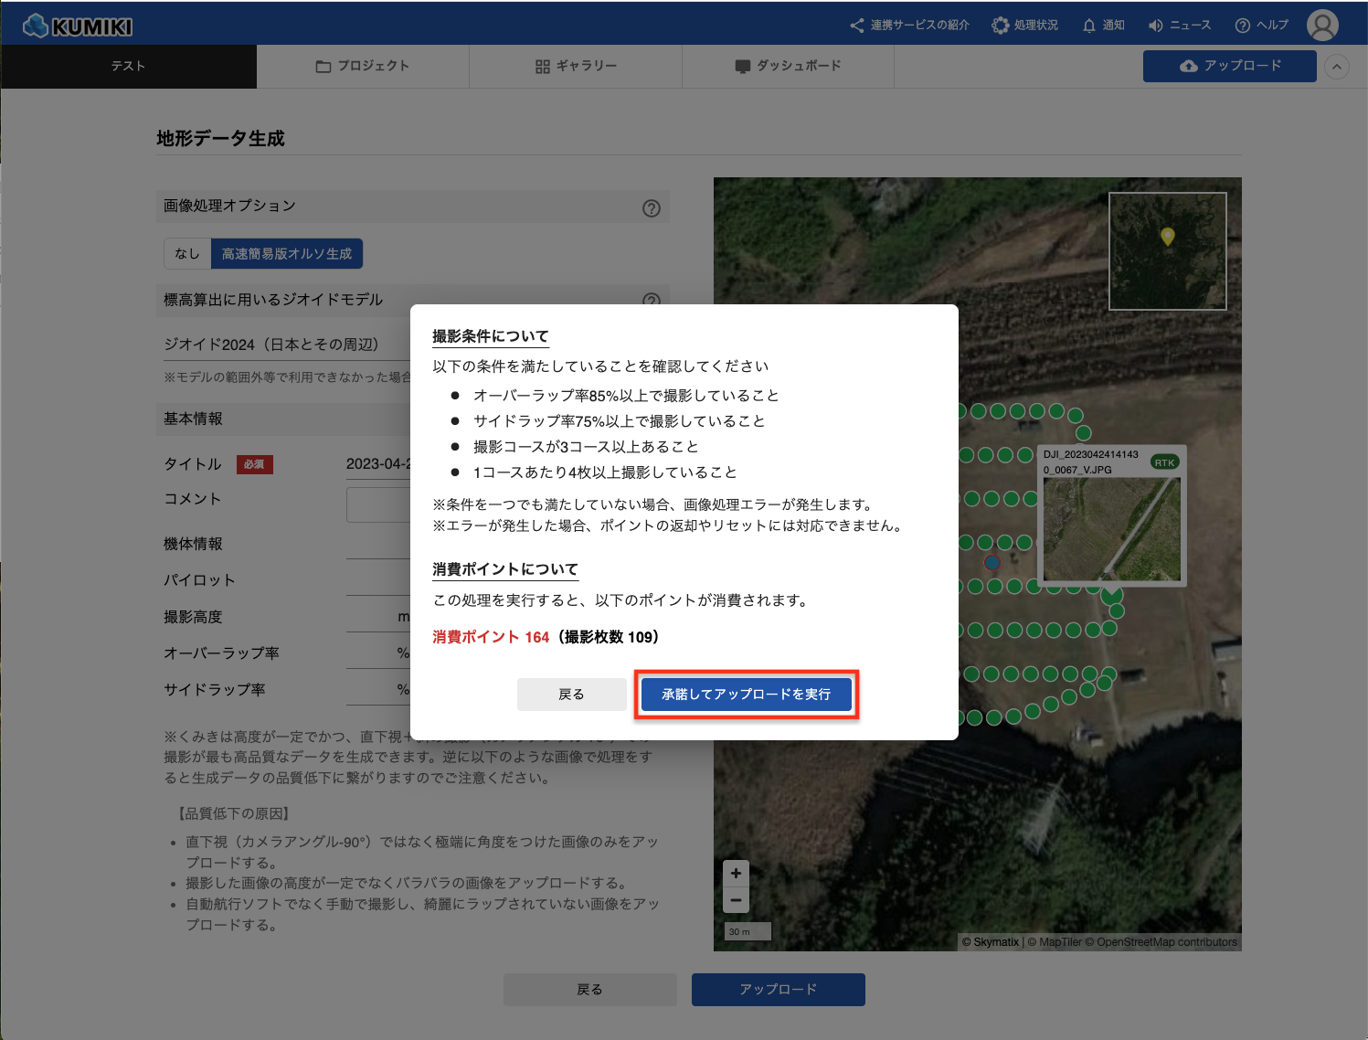Open ヘルプ question mark icon
The height and width of the screenshot is (1040, 1368).
[1242, 26]
